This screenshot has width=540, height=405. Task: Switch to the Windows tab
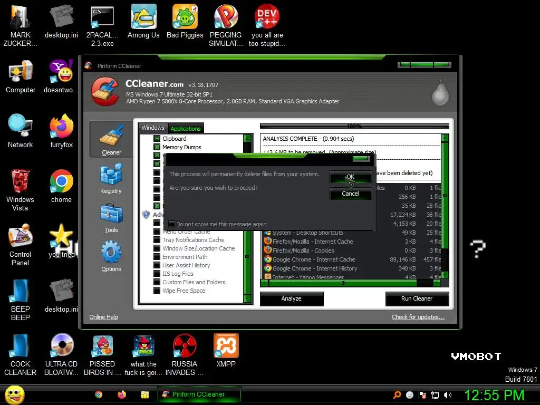(x=153, y=128)
